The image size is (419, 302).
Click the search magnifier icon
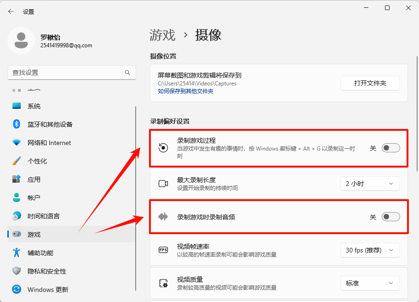tap(127, 73)
